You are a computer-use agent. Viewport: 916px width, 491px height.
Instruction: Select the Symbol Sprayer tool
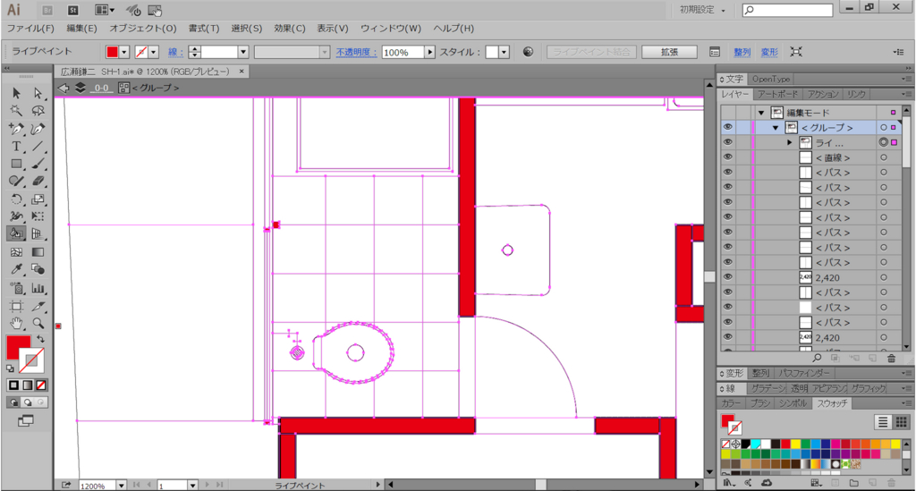(x=16, y=288)
